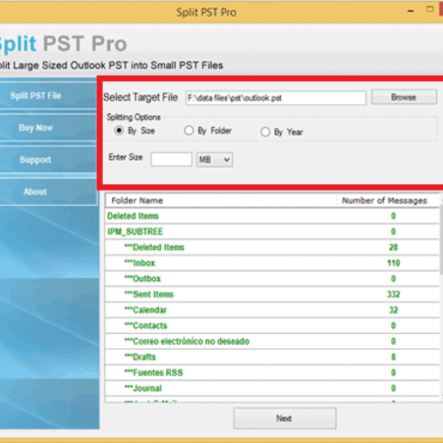443x443 pixels.
Task: Select the ***Calendar folder row
Action: coord(272,310)
